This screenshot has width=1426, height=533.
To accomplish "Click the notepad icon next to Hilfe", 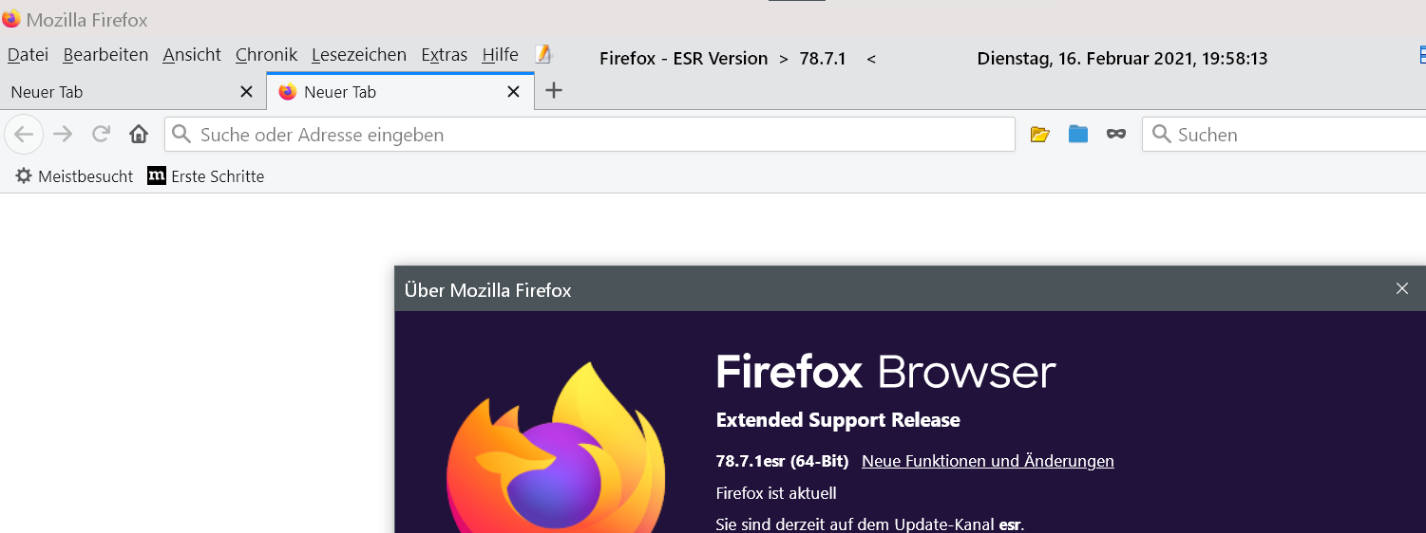I will (543, 55).
